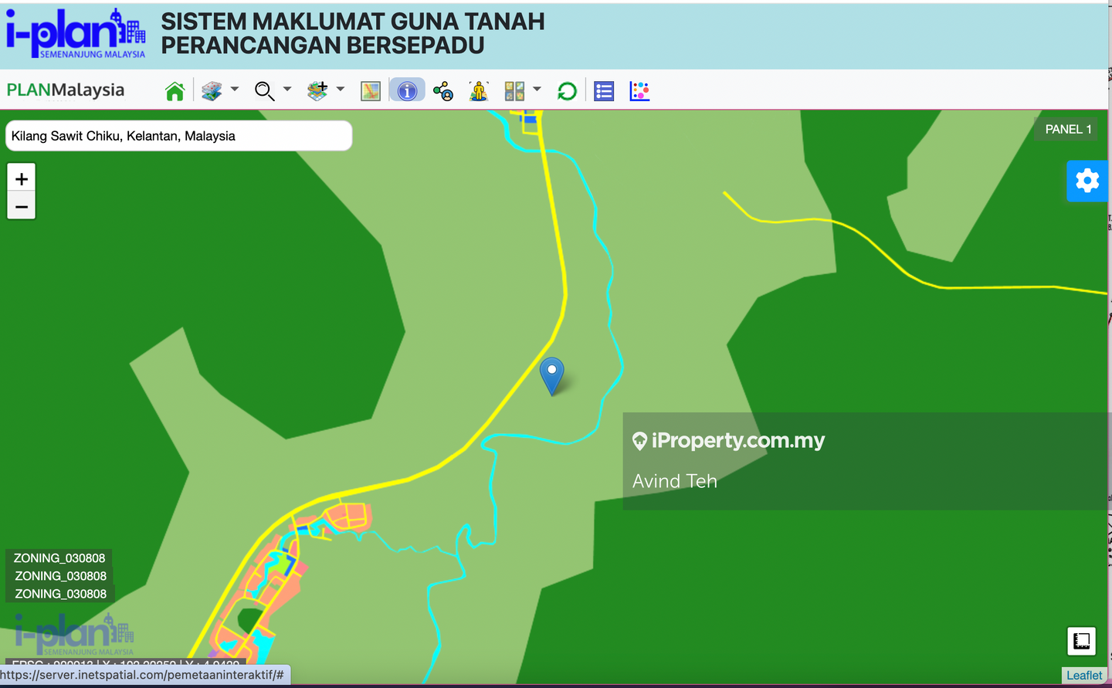Select the magnifier search tool

(264, 91)
